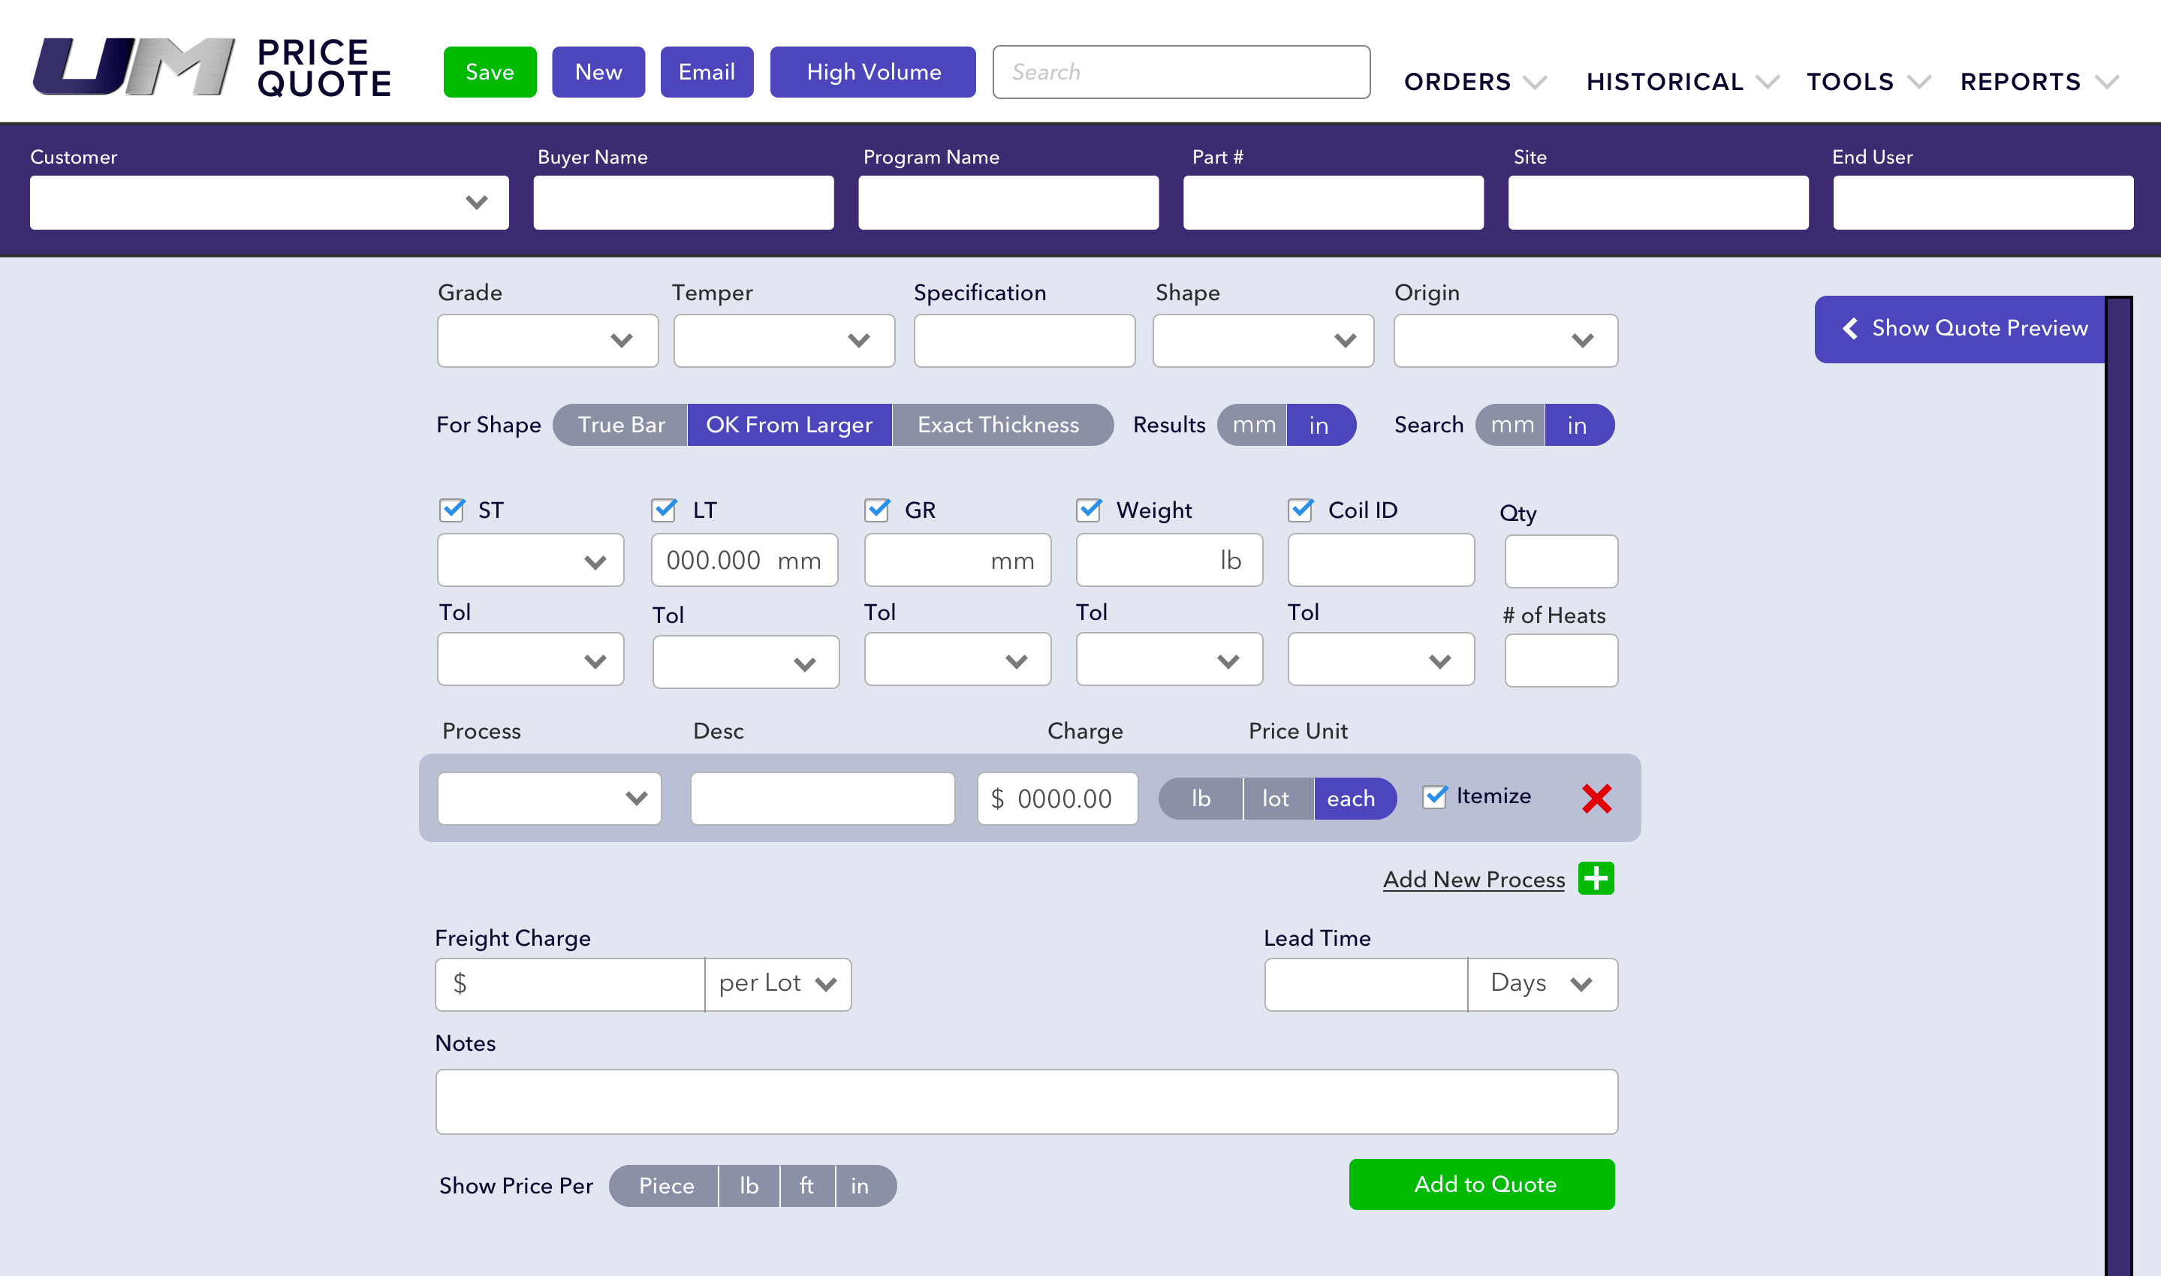The width and height of the screenshot is (2161, 1276).
Task: Click the green plus add process icon
Action: (x=1596, y=879)
